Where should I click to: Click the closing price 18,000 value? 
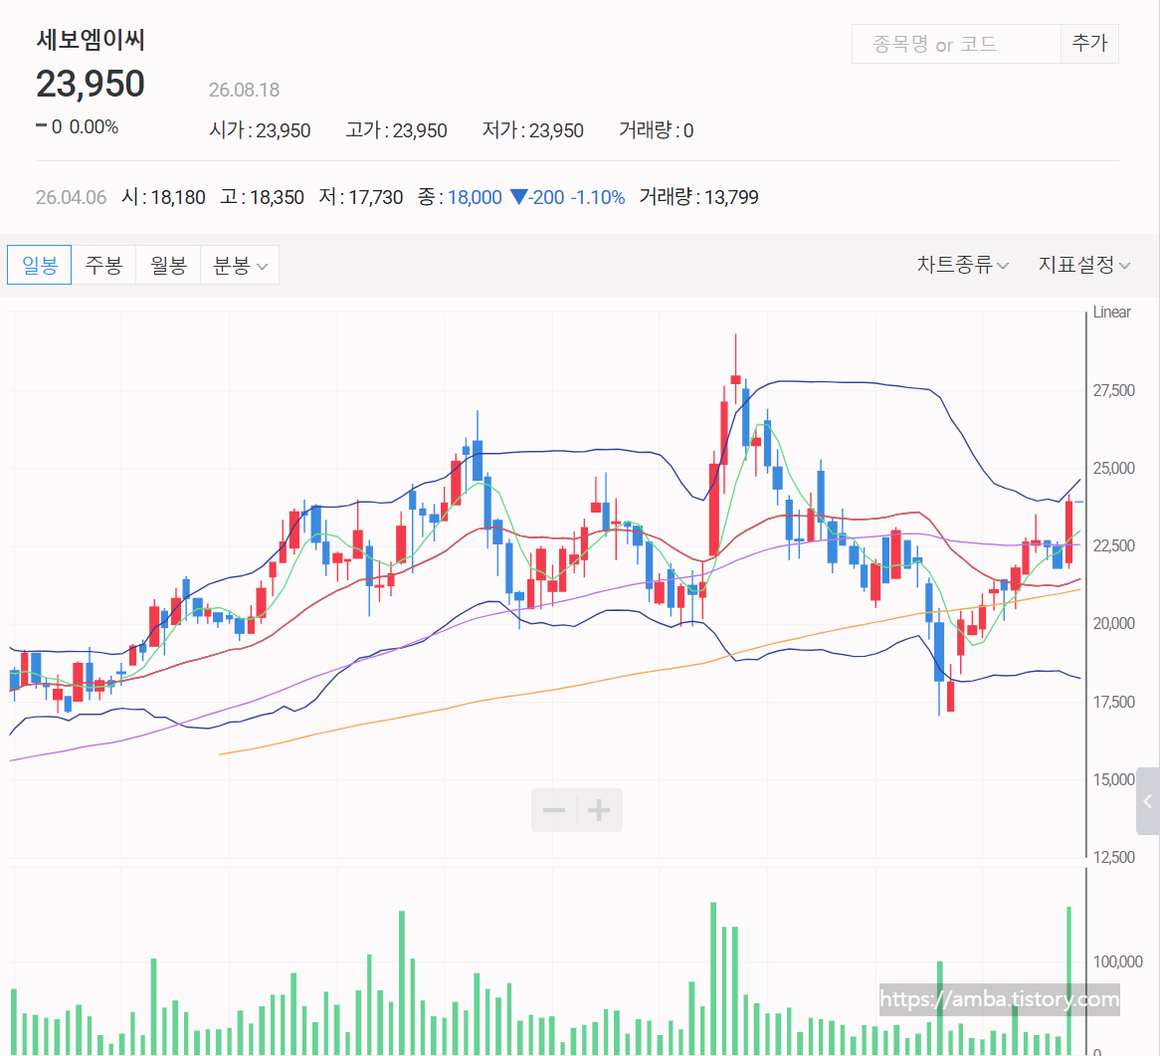[475, 198]
